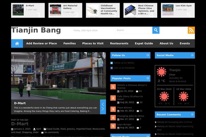Collapse the Popular Posts widget arrow icon
Image resolution: width=206 pixels, height=137 pixels.
click(x=148, y=78)
